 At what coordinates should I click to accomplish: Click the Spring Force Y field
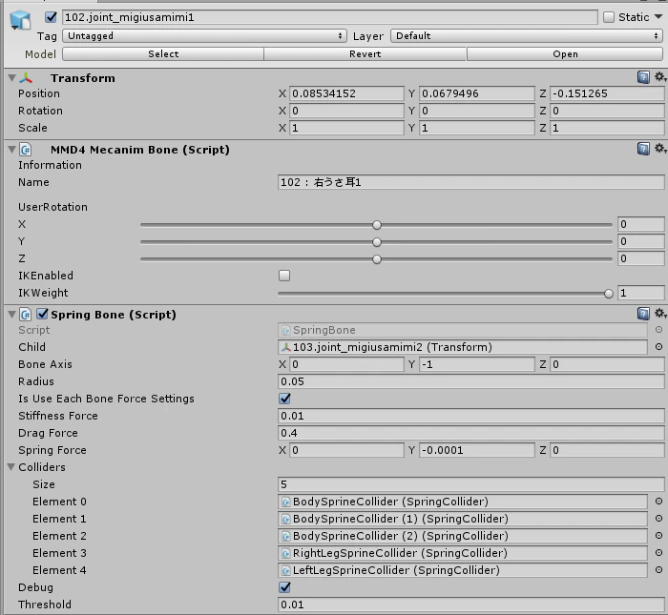[477, 450]
